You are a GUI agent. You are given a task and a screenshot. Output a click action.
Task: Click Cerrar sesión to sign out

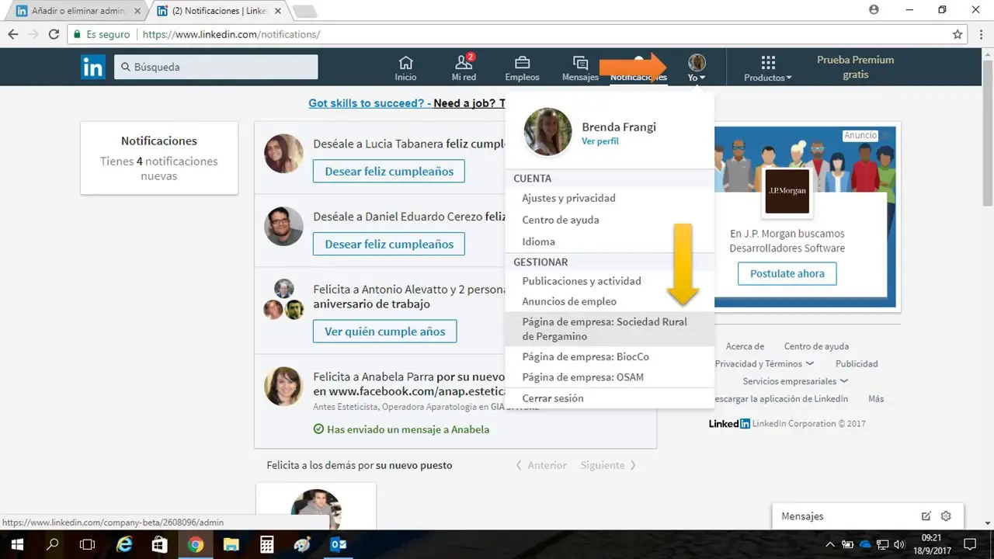pos(553,398)
